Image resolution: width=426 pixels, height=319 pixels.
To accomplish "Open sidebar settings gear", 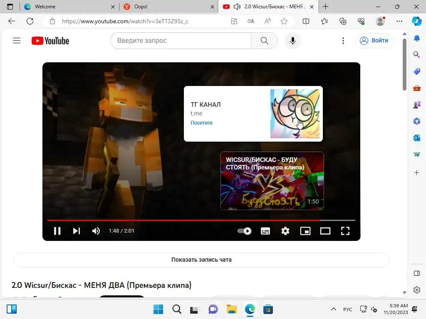I will [417, 290].
